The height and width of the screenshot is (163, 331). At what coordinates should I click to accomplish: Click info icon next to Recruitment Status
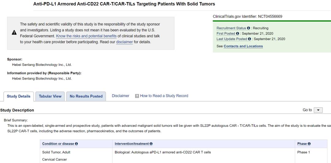[248, 28]
